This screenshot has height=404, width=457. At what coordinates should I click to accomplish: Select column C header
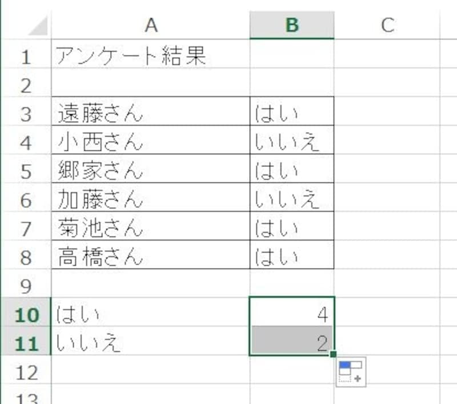pos(388,25)
